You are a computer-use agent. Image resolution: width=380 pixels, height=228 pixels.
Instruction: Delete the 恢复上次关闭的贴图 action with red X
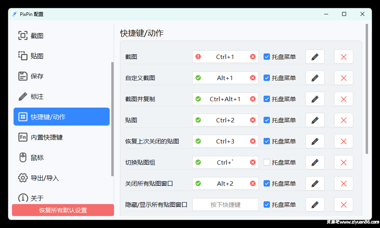(x=343, y=141)
